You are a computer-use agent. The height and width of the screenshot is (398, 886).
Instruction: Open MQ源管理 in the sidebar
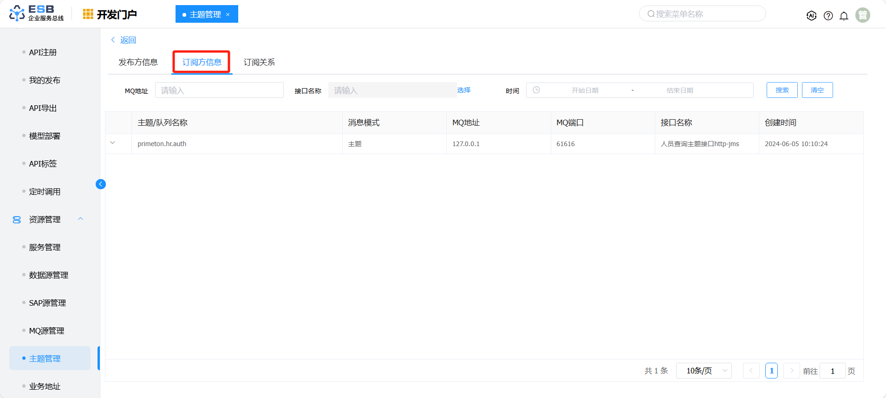tap(46, 331)
